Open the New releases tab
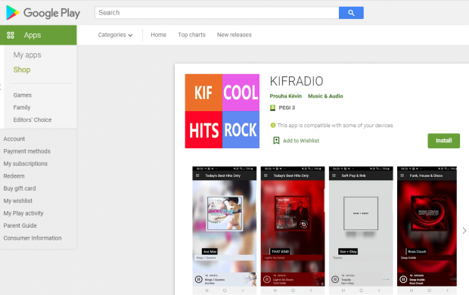Viewport: 469px width, 295px height. (x=234, y=35)
